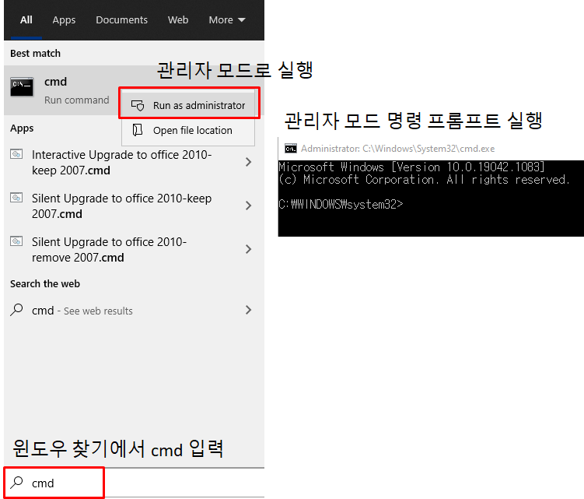Viewport: 584px width, 499px height.
Task: Expand the Silent Upgrade remove 2007.cmd result arrow
Action: [x=248, y=249]
